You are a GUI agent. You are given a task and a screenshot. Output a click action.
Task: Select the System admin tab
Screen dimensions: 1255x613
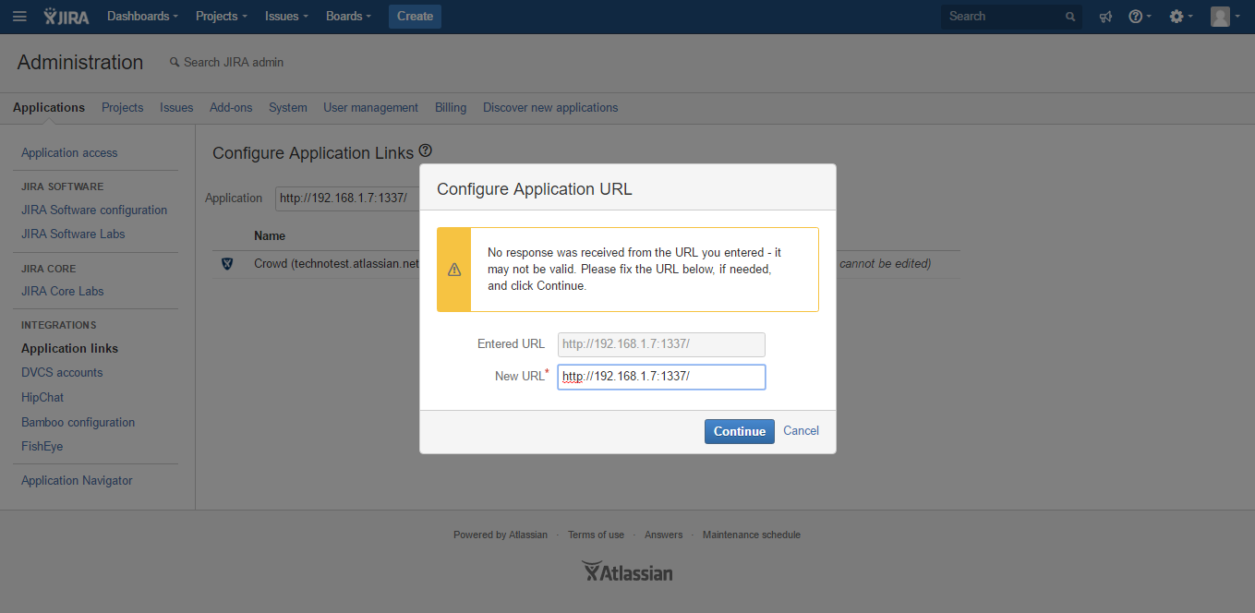coord(288,108)
